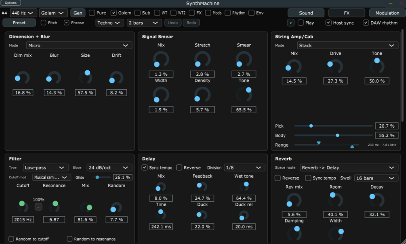406x244 pixels.
Task: Click the Undo button
Action: coord(173,23)
